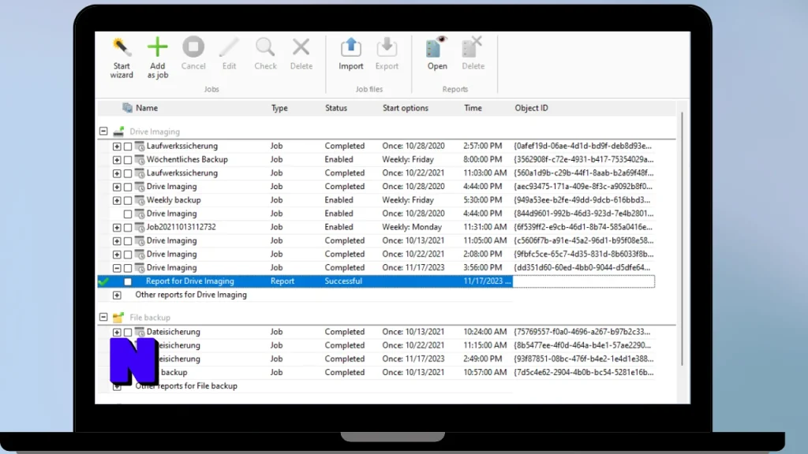The width and height of the screenshot is (808, 454).
Task: Sort by Object ID column header
Action: click(x=531, y=108)
